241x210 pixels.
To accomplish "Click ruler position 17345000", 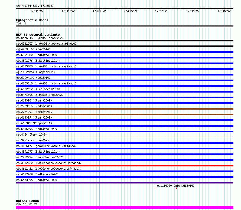I will (x=130, y=11).
